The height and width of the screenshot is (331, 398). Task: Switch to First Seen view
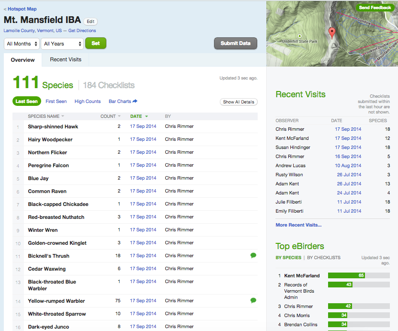(x=56, y=102)
